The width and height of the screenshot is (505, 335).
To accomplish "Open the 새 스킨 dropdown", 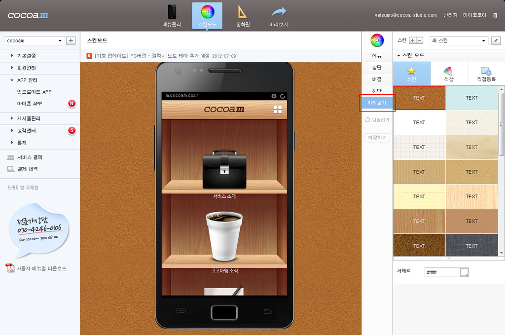I will (459, 40).
